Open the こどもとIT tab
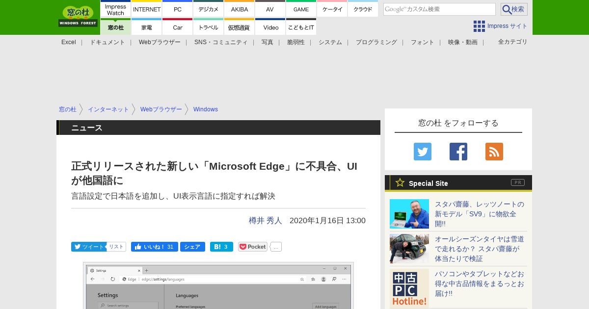Viewport: 589px width, 309px height. tap(301, 27)
